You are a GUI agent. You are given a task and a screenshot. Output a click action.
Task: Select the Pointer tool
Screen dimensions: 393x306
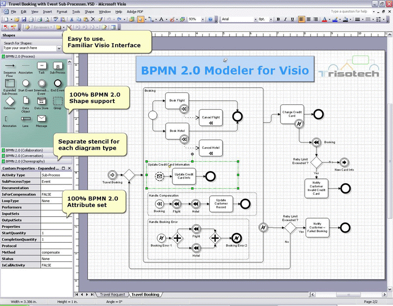tap(140, 19)
